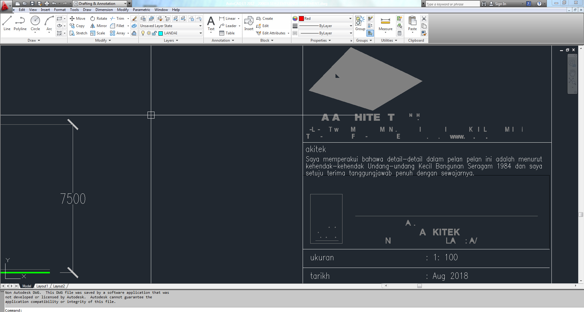The width and height of the screenshot is (584, 312).
Task: Switch to the Layout1 tab
Action: tap(42, 286)
